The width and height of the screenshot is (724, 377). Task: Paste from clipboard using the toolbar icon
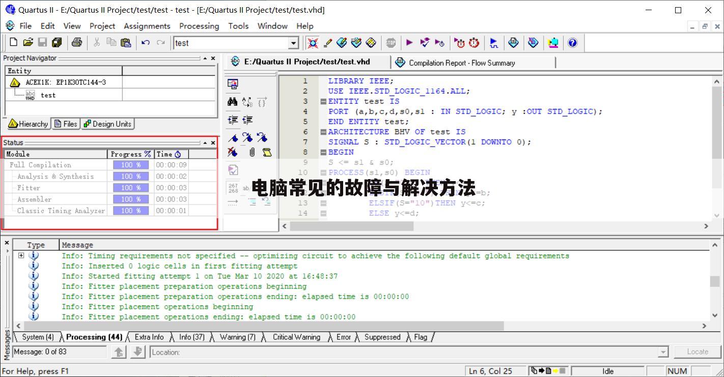(126, 43)
